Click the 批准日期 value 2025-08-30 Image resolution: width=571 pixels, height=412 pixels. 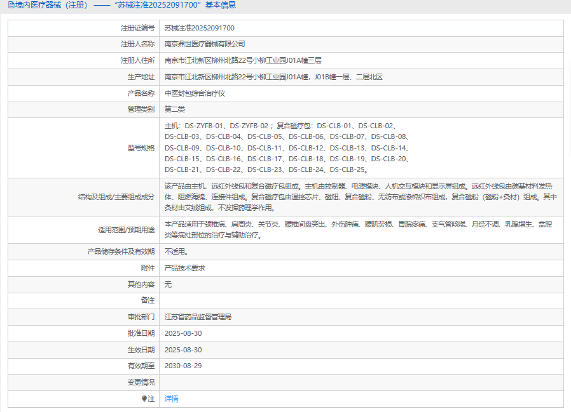tap(183, 333)
